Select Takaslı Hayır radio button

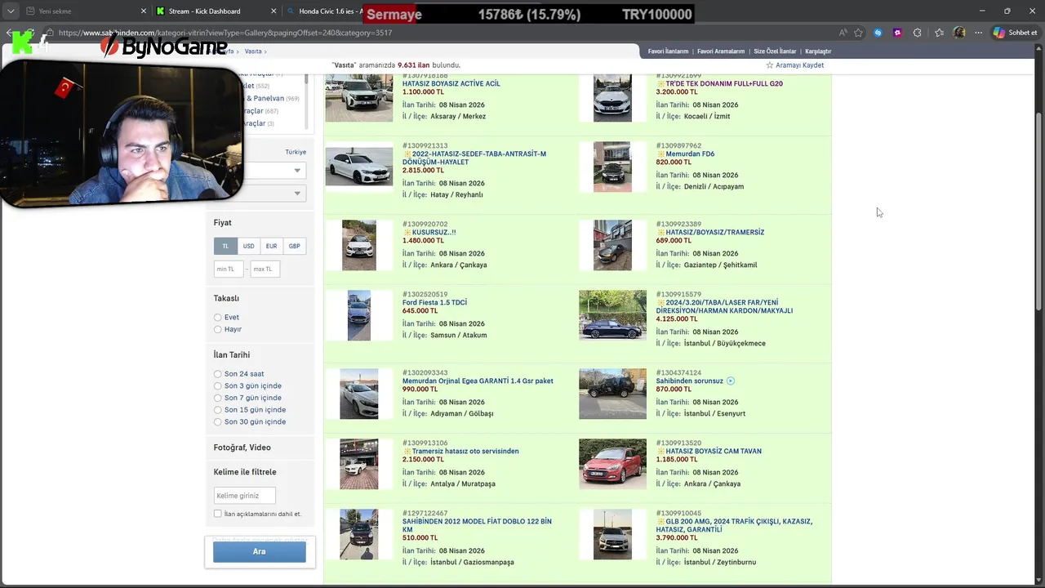(217, 330)
